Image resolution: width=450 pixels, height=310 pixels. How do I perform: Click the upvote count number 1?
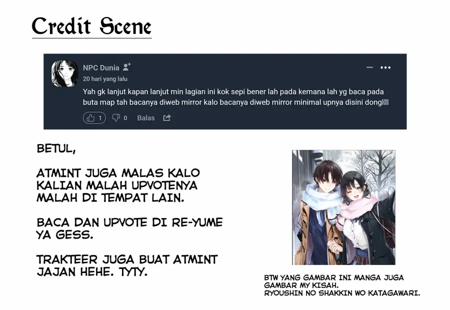click(x=100, y=118)
